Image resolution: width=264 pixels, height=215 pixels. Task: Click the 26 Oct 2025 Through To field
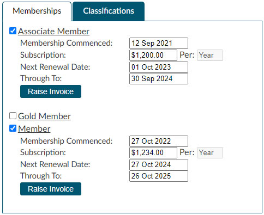point(159,176)
